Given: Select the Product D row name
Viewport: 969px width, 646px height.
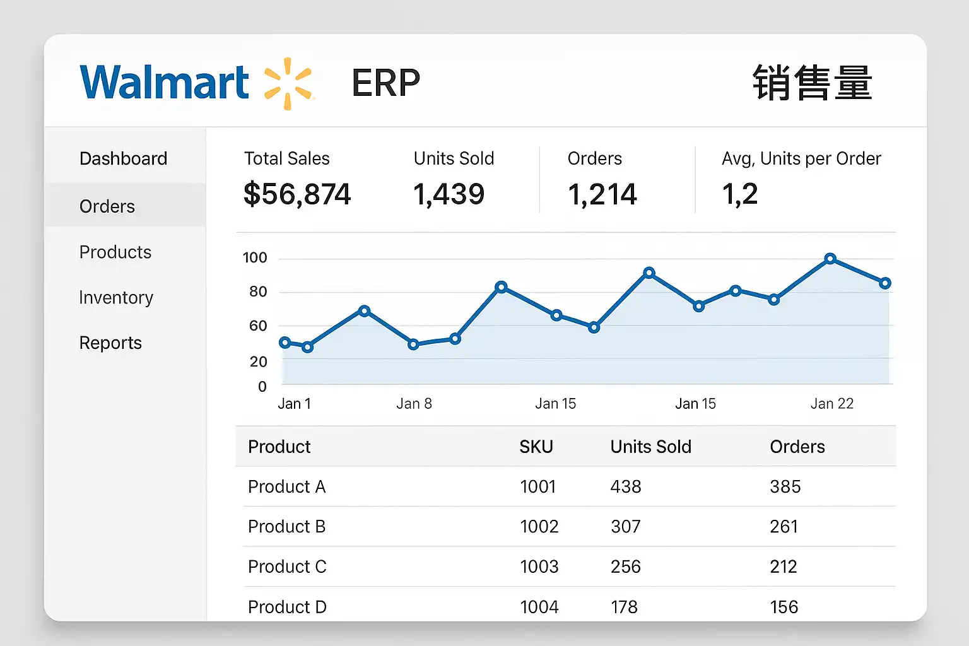Looking at the screenshot, I should pyautogui.click(x=287, y=607).
